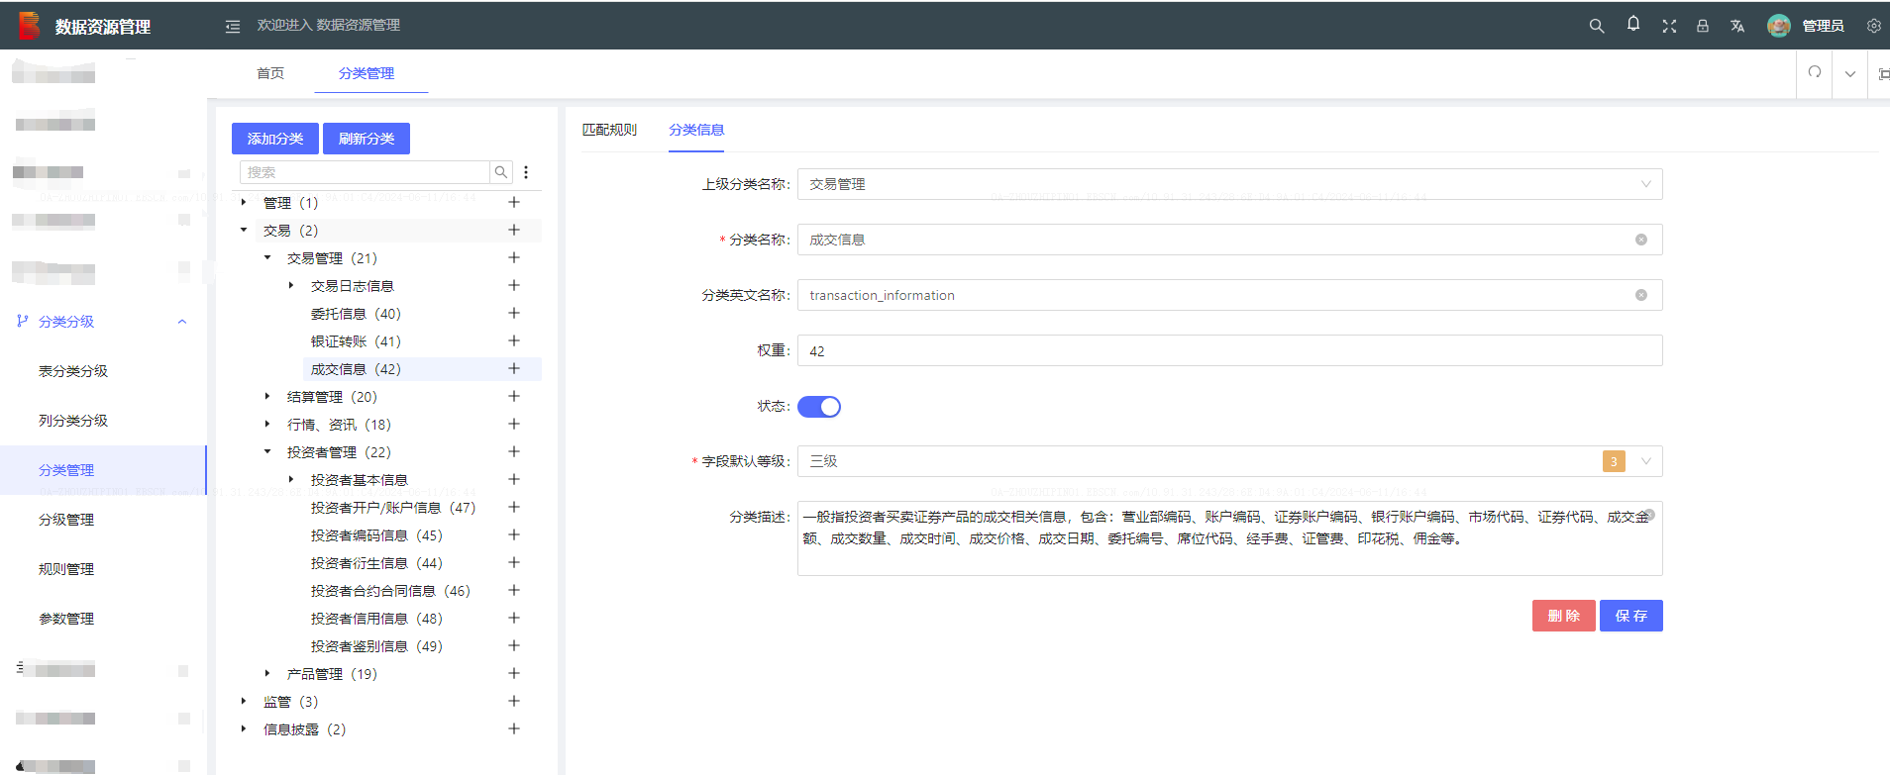Open the 首页 tab
Image resolution: width=1890 pixels, height=775 pixels.
(270, 73)
